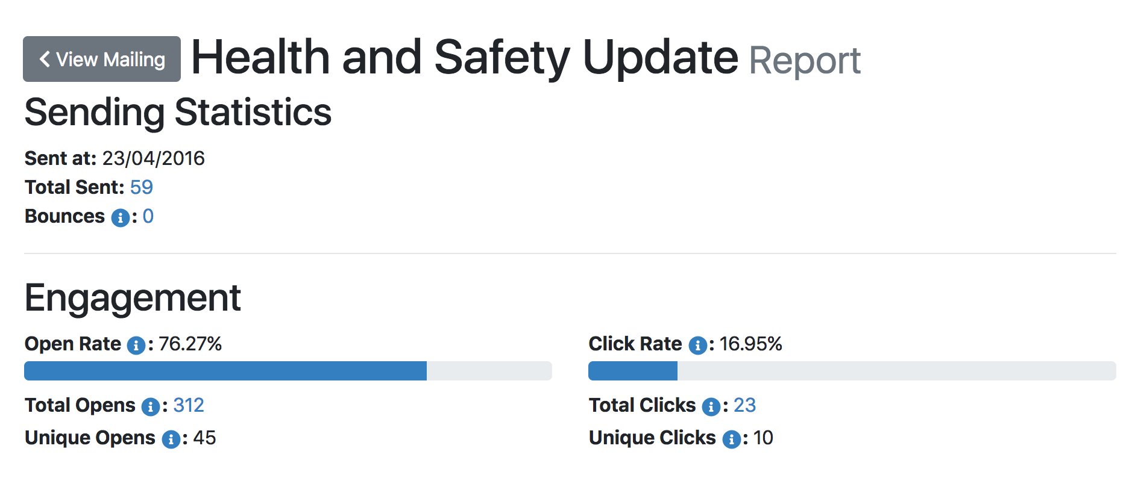Click the Unique Clicks info icon
The width and height of the screenshot is (1132, 478).
pyautogui.click(x=732, y=439)
